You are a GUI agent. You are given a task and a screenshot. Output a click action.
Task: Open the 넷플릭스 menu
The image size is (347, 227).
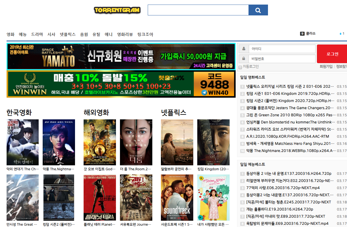click(x=68, y=34)
